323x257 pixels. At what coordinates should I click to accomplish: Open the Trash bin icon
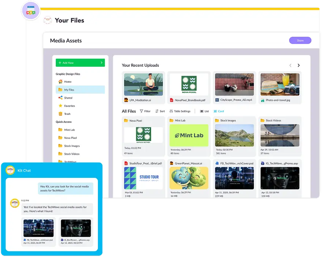(x=60, y=114)
